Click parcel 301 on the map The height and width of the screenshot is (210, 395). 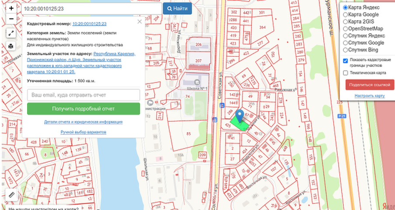[262, 12]
